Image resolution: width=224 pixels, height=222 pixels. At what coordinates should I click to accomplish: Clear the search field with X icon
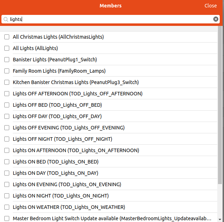click(216, 19)
